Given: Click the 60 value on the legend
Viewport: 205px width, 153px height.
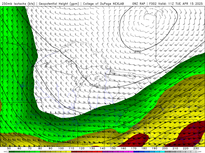Looking at the screenshot, I should click(19, 148).
